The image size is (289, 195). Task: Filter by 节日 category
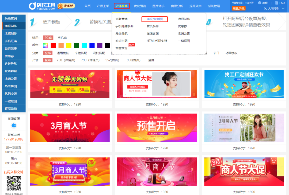click(x=216, y=53)
